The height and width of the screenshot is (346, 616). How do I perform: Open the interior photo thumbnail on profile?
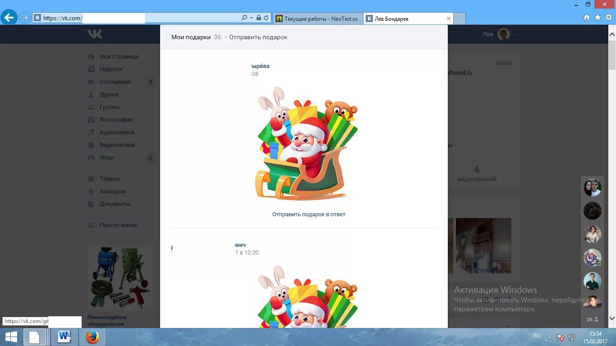(x=483, y=246)
